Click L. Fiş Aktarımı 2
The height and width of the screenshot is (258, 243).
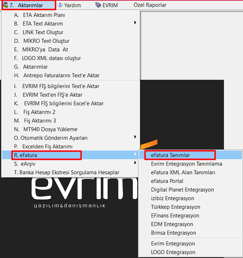[x=70, y=112]
